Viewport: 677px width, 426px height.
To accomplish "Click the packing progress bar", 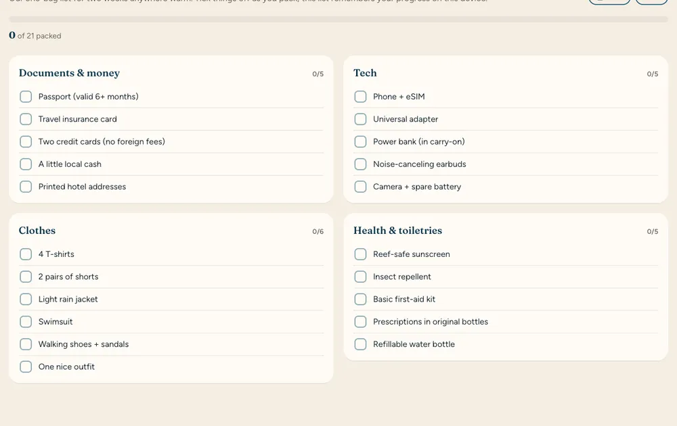I will click(338, 20).
